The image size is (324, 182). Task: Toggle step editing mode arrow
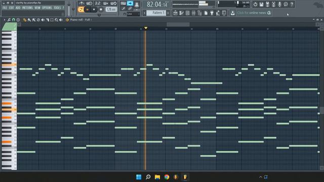(130, 4)
